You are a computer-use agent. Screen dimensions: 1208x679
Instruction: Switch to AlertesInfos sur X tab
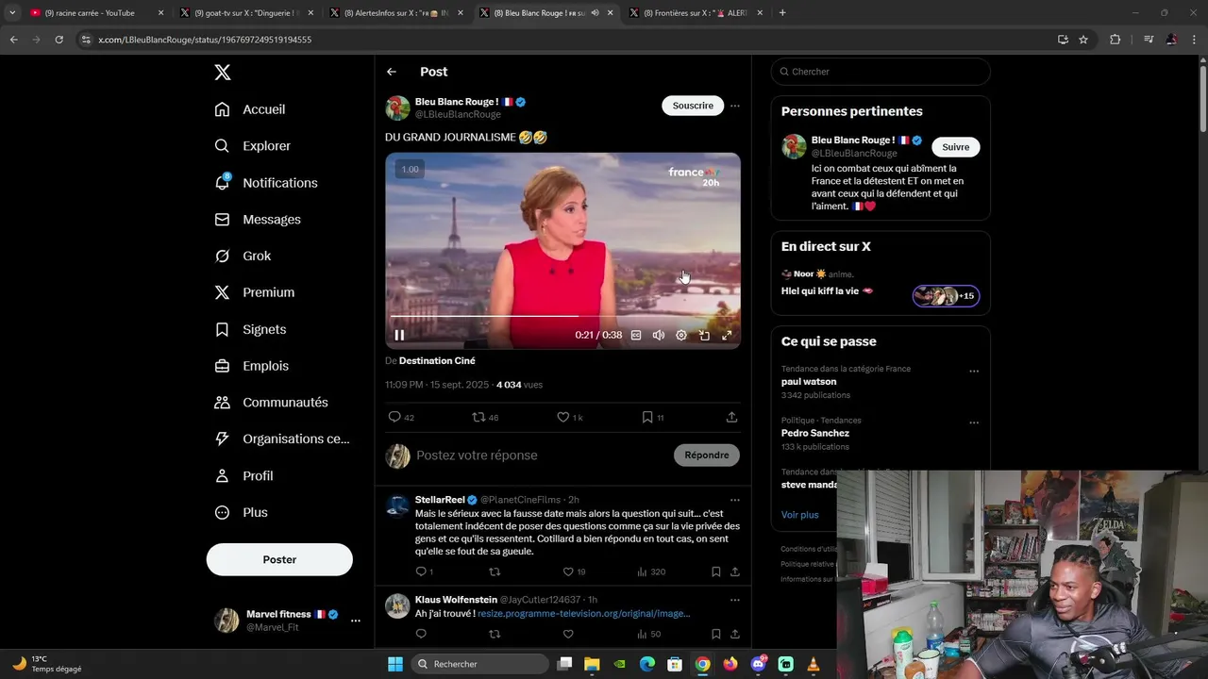[x=395, y=13]
